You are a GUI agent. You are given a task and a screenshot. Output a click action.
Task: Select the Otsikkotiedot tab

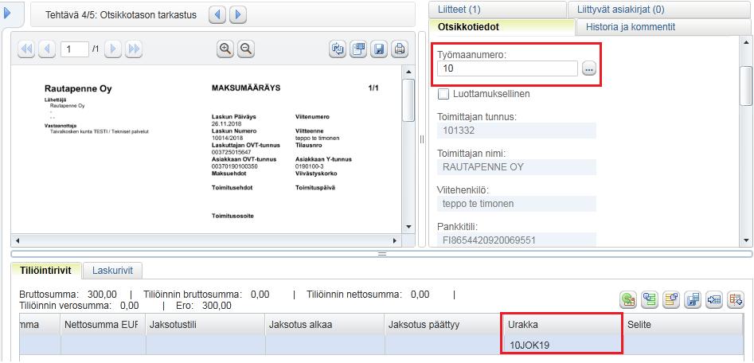tap(502, 27)
